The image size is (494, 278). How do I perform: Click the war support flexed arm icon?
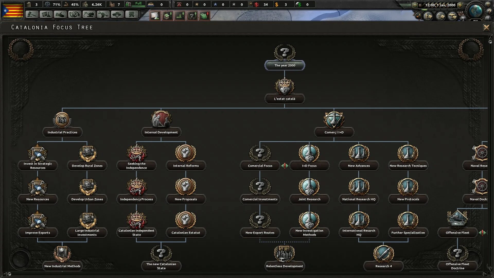pyautogui.click(x=66, y=4)
